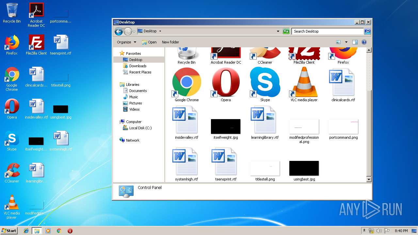Launch VLC media player desktop shortcut
This screenshot has width=418, height=235.
pos(12,207)
